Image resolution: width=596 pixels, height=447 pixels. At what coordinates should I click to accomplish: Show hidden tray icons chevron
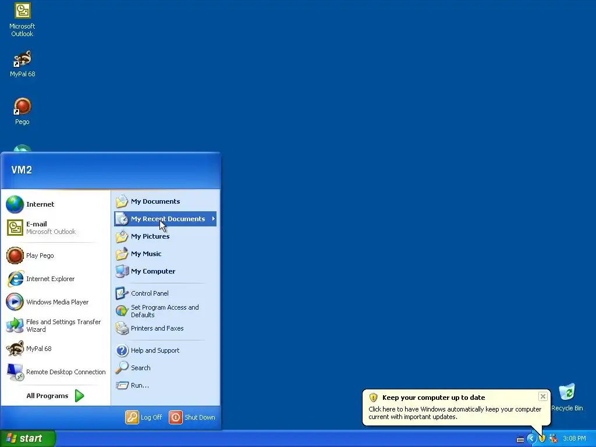point(531,439)
